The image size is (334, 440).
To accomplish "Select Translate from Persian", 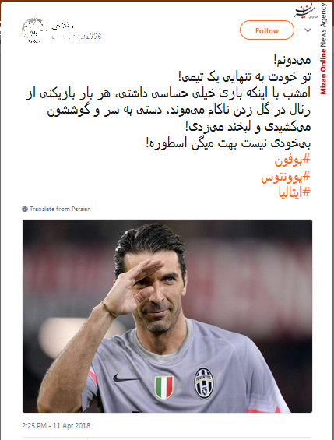I will coord(60,209).
